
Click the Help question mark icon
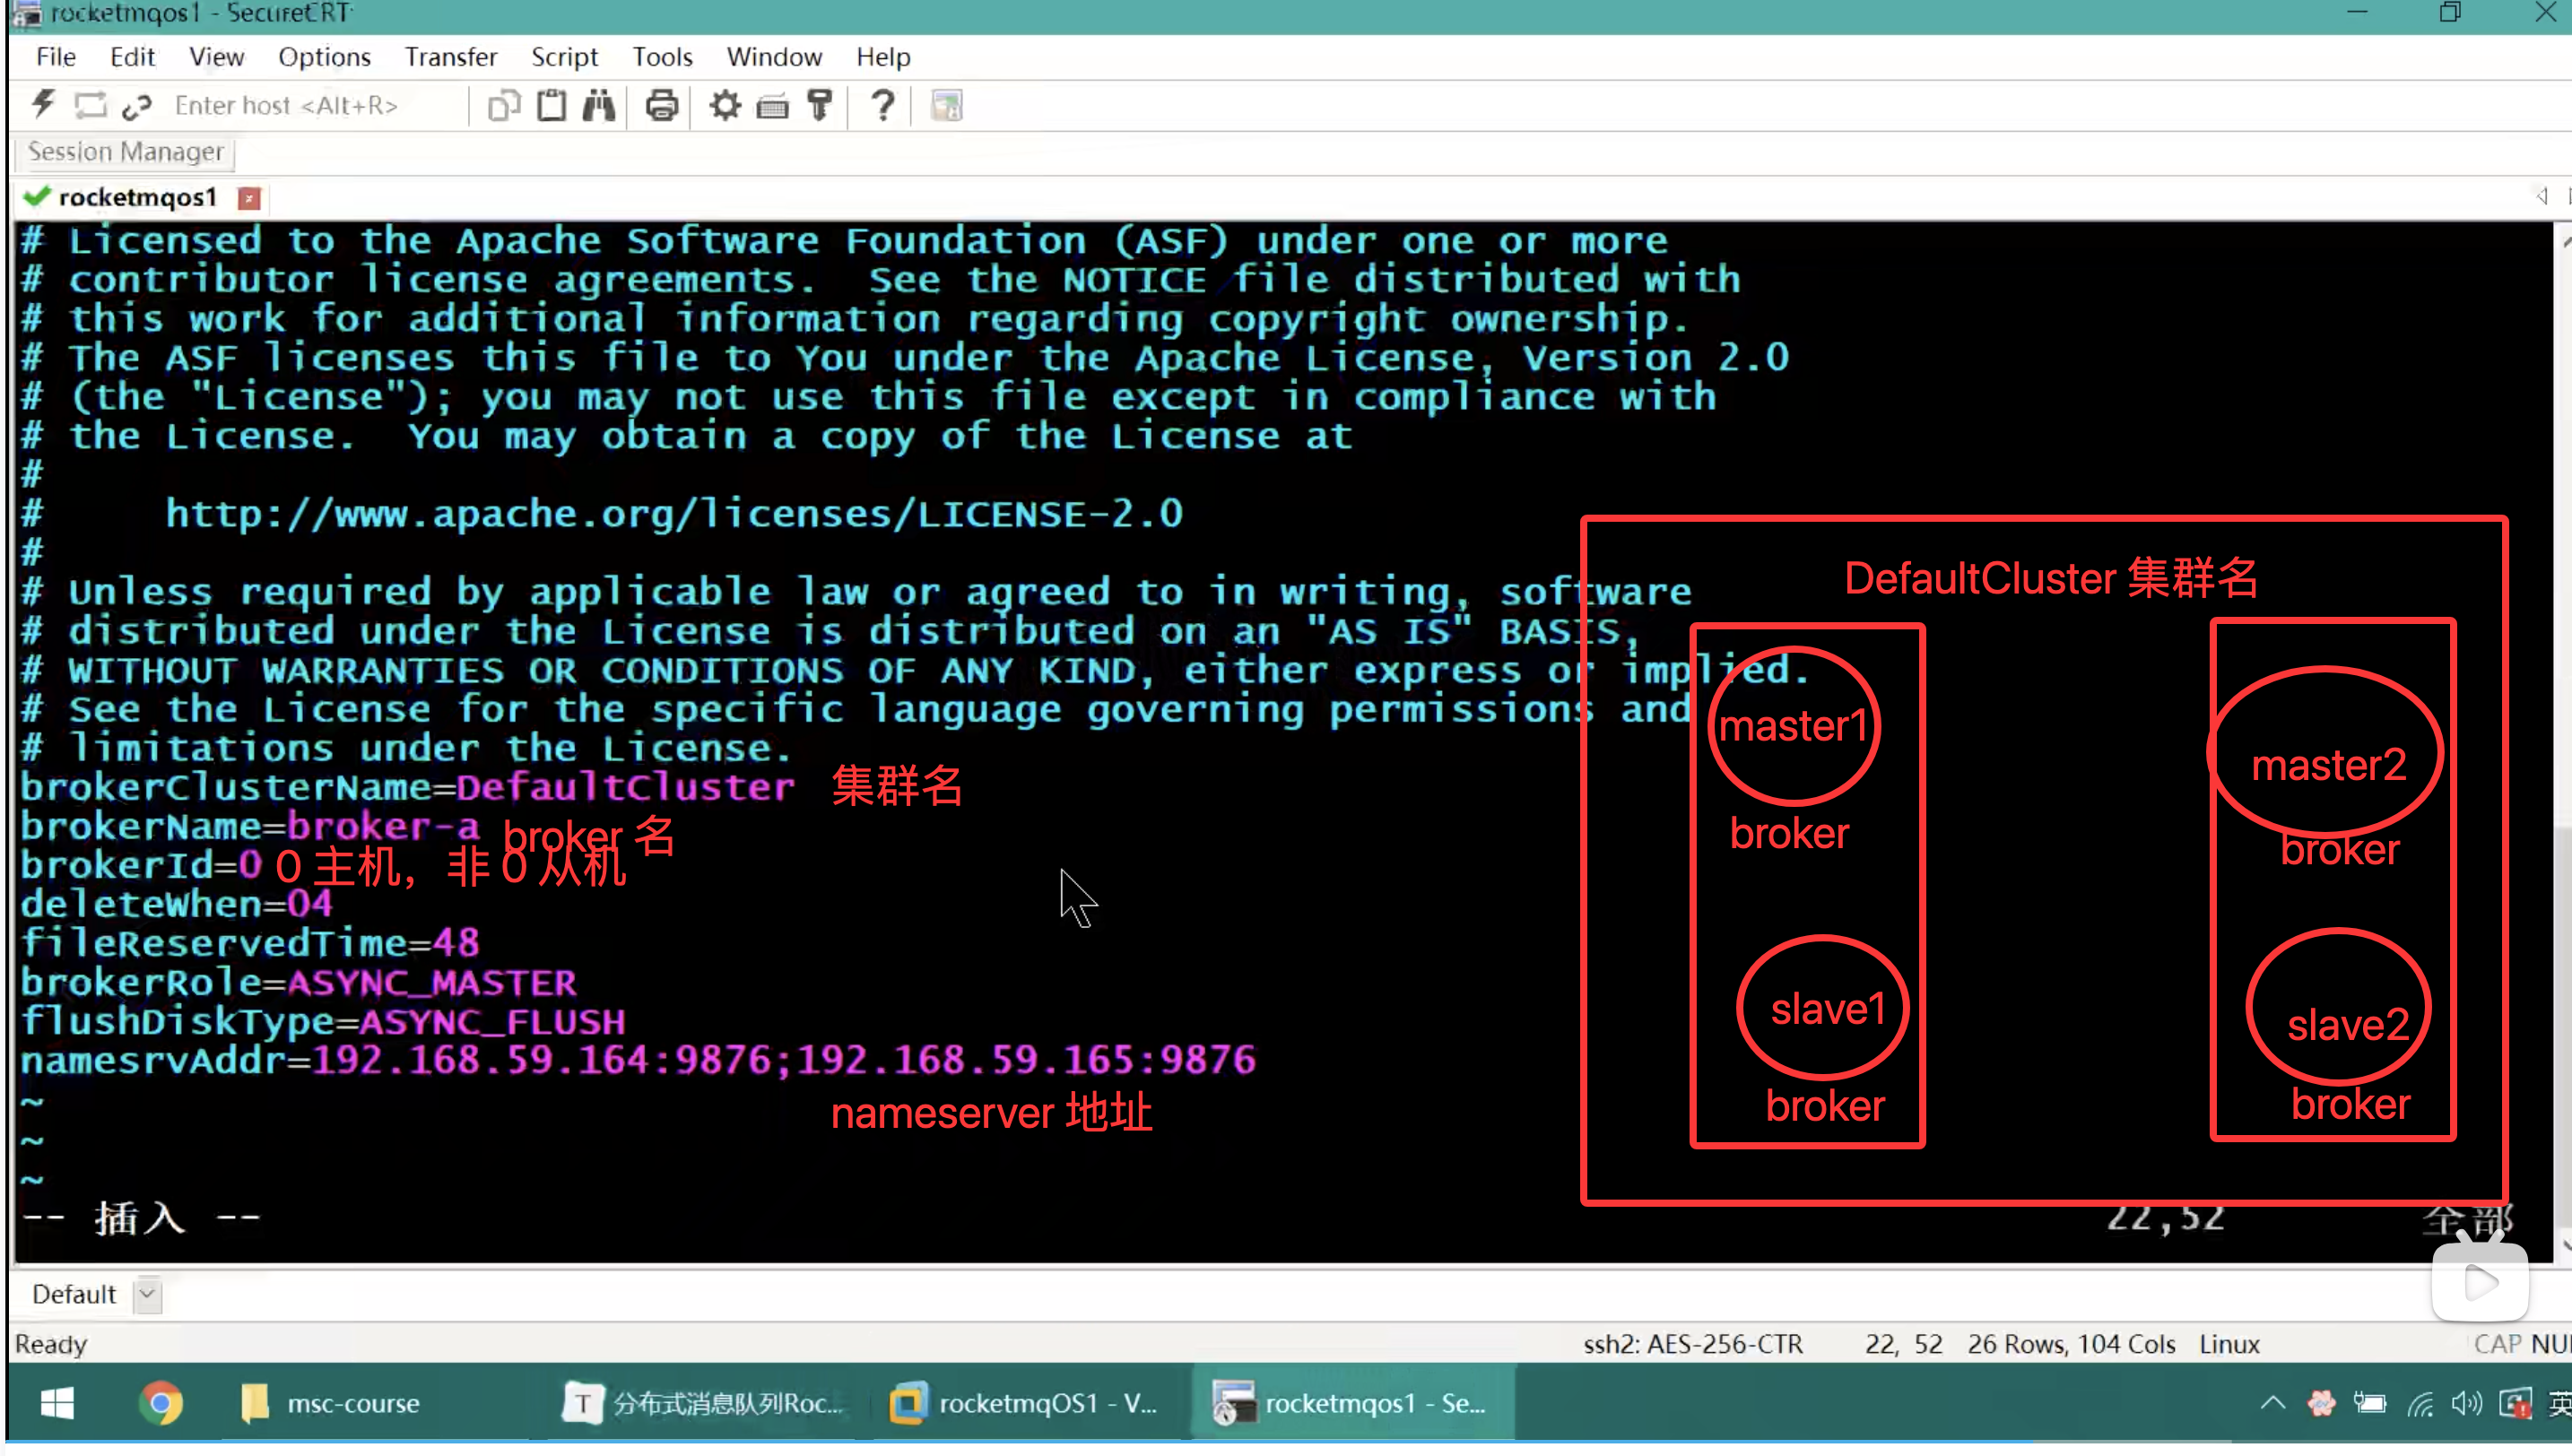[882, 105]
